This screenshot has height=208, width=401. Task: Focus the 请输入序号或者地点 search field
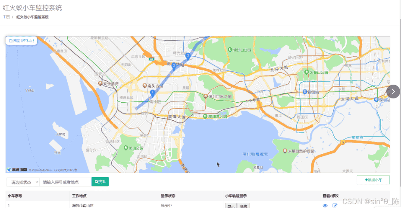[x=65, y=182]
